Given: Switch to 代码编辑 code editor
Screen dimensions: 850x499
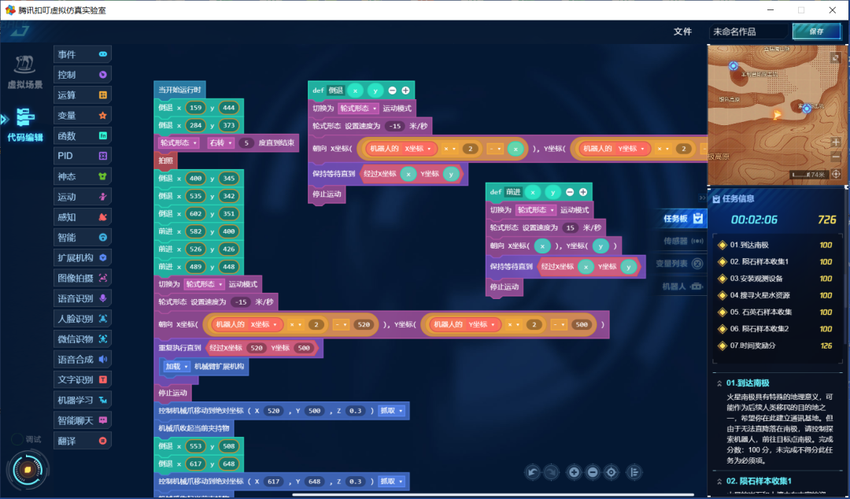Looking at the screenshot, I should click(24, 124).
